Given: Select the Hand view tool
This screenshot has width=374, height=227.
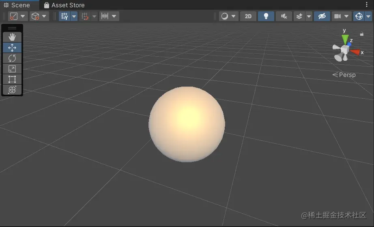Looking at the screenshot, I should [12, 37].
